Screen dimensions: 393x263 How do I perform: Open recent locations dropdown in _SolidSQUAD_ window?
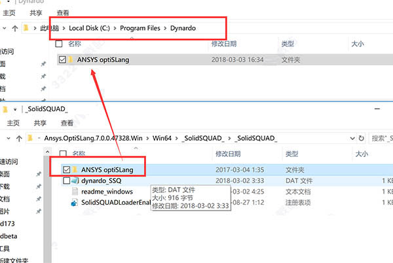pos(9,139)
